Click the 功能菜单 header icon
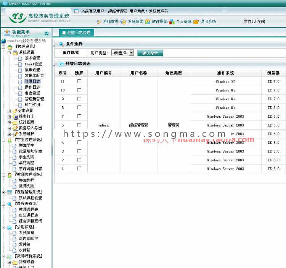Image resolution: width=286 pixels, height=268 pixels. pyautogui.click(x=7, y=33)
